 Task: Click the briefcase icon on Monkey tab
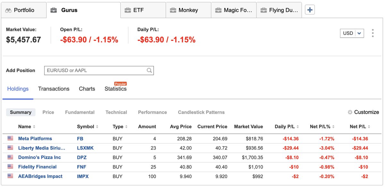point(173,10)
